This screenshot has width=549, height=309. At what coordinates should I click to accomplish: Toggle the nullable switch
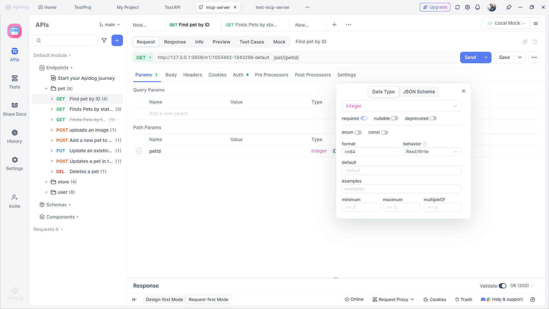395,118
